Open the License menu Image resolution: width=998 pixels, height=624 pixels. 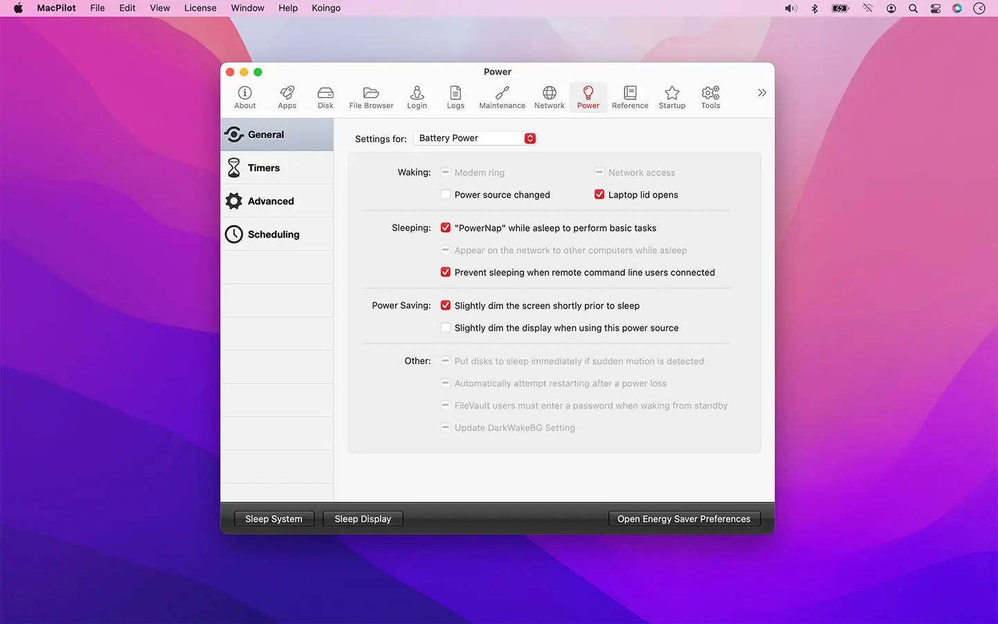pos(200,8)
